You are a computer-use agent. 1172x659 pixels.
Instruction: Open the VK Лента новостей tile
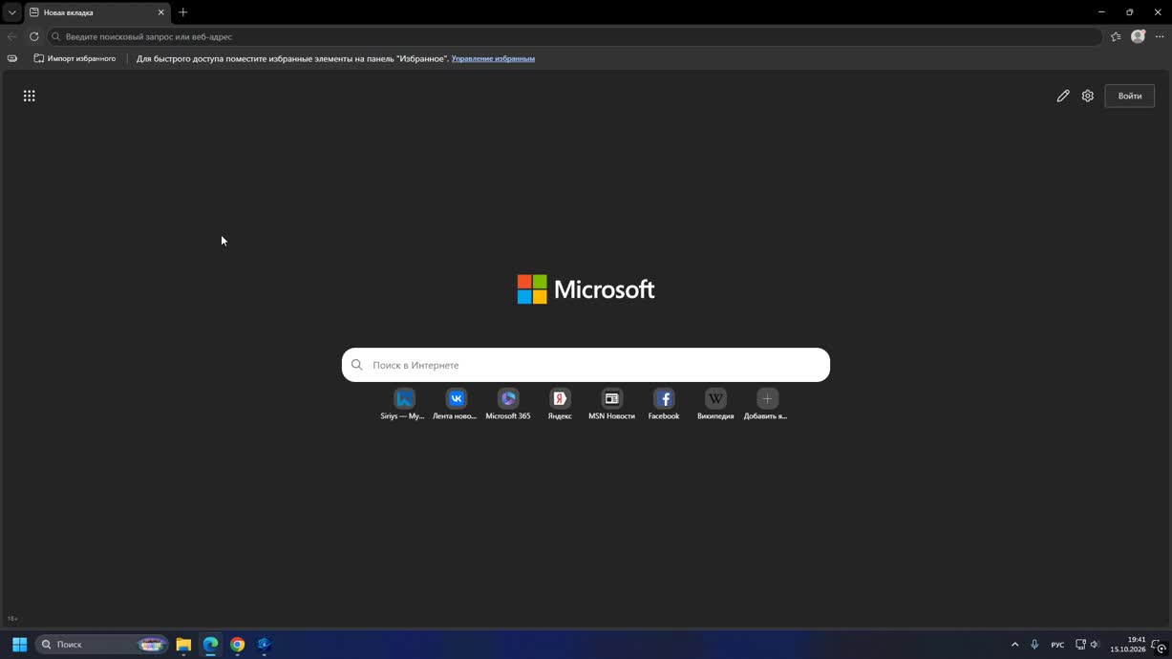[x=456, y=404]
